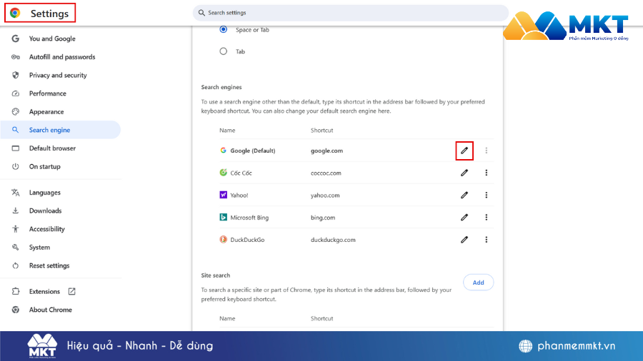Click the power icon for On startup
Image resolution: width=643 pixels, height=361 pixels.
(16, 166)
